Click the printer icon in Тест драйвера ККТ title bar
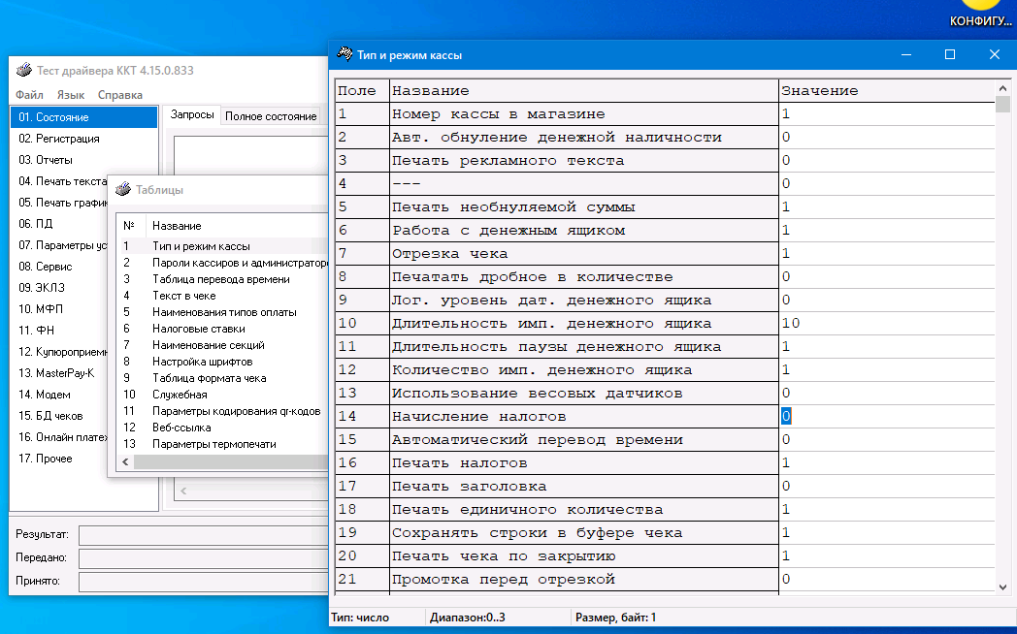 point(24,70)
